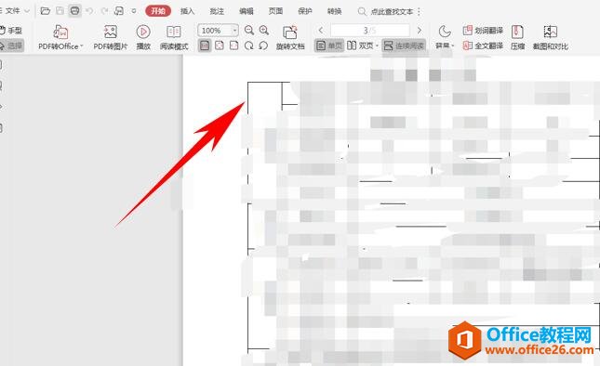Viewport: 600px width, 366px height.
Task: Switch to the 页面 tab
Action: (275, 11)
